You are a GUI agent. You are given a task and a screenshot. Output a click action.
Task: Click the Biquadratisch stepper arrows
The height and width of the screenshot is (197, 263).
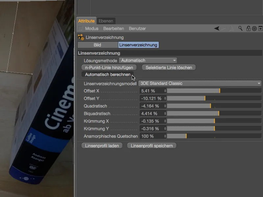165,113
